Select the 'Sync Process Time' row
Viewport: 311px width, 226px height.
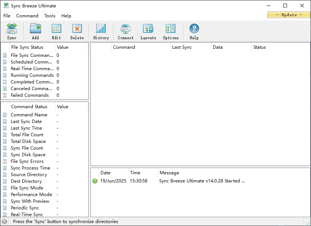click(x=45, y=168)
